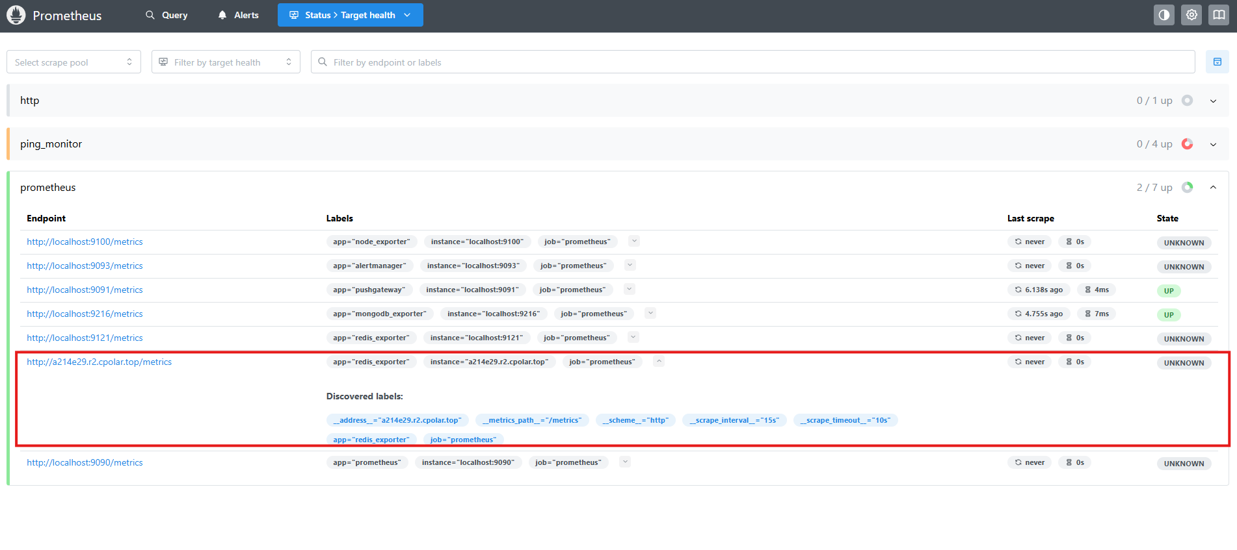Click the app="mongodb_exporter" label badge
The width and height of the screenshot is (1237, 550).
coord(380,314)
